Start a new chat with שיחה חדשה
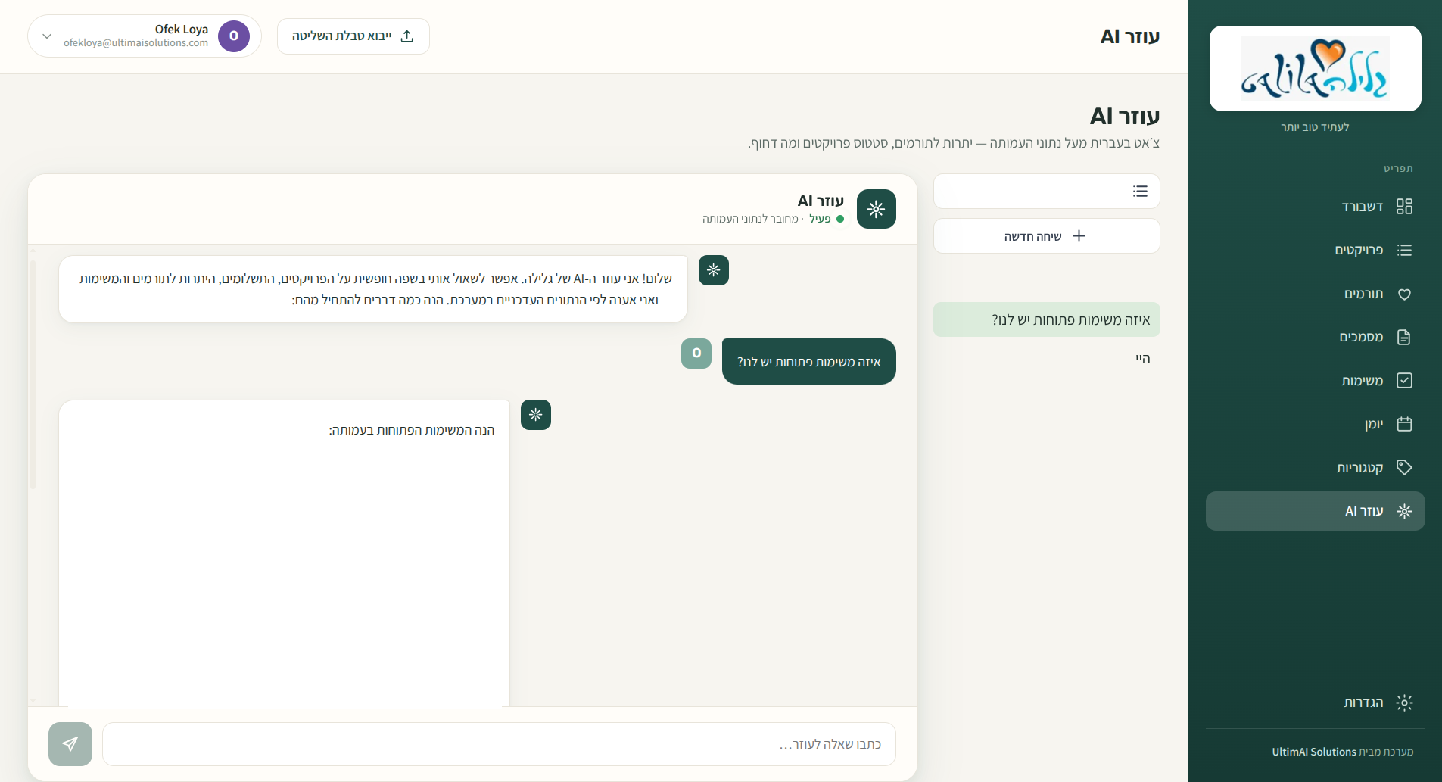The image size is (1442, 782). 1047,236
